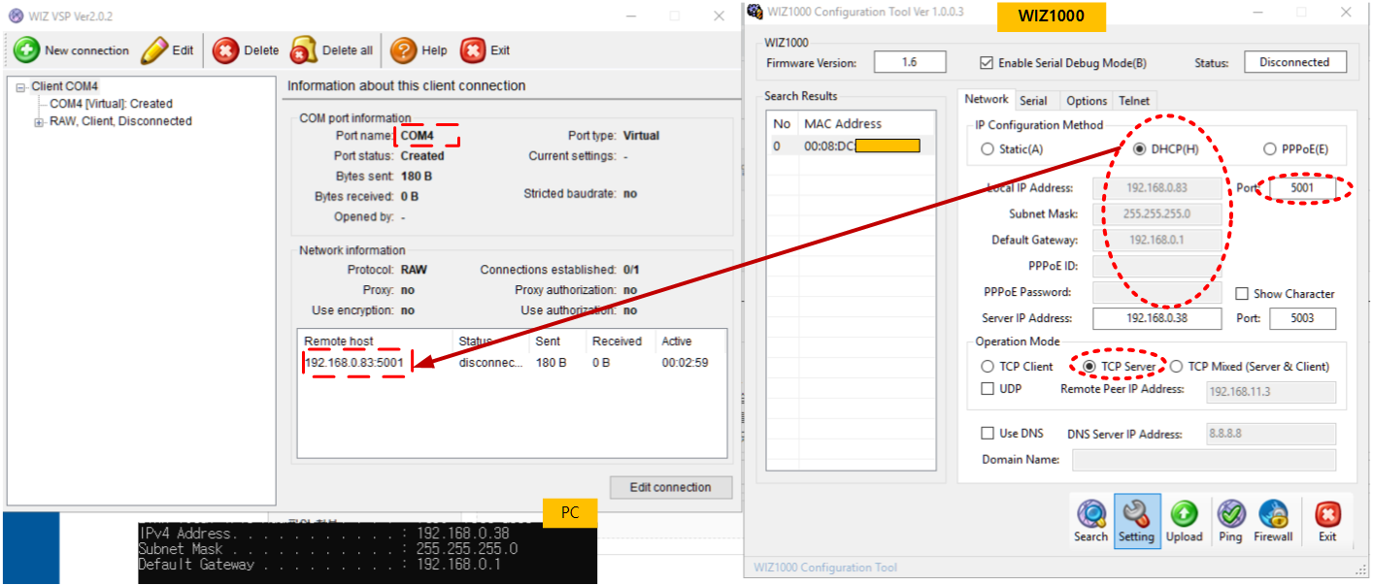Click Exit icon in WIZ1000 Configuration Tool
The height and width of the screenshot is (585, 1373).
(x=1327, y=513)
